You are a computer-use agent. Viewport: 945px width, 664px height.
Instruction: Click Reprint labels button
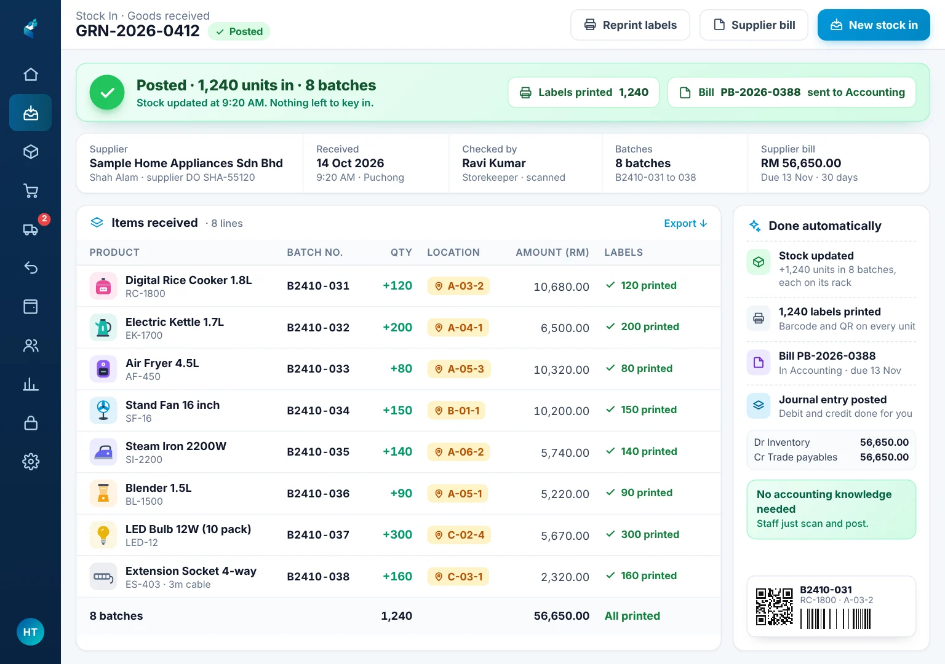630,25
